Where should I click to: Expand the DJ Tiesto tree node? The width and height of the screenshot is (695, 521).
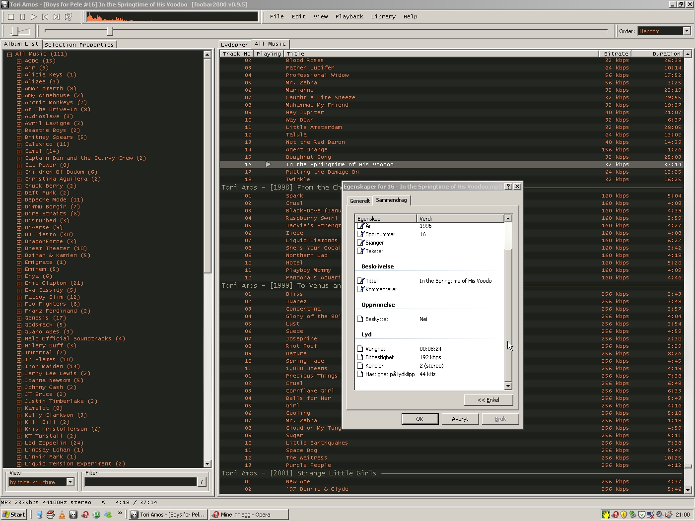(19, 235)
